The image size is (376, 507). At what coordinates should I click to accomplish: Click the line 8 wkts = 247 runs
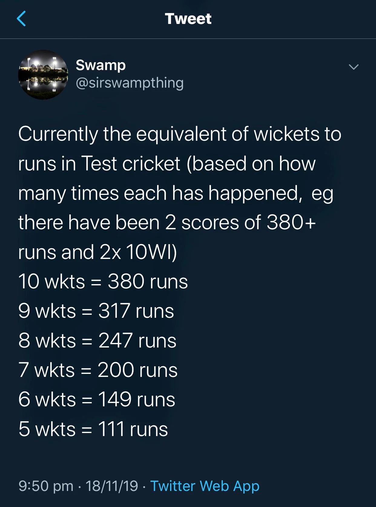pos(97,340)
